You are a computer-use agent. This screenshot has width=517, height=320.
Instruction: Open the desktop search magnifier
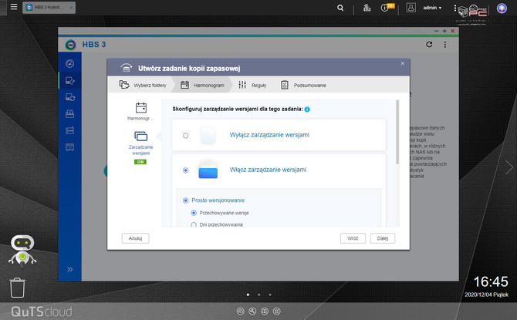(340, 8)
